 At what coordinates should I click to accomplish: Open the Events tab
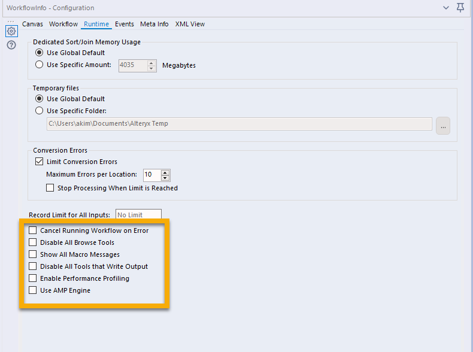click(x=125, y=24)
